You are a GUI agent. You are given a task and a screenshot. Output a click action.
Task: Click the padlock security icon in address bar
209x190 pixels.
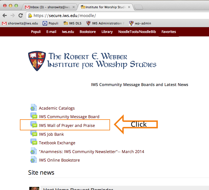pyautogui.click(x=30, y=16)
